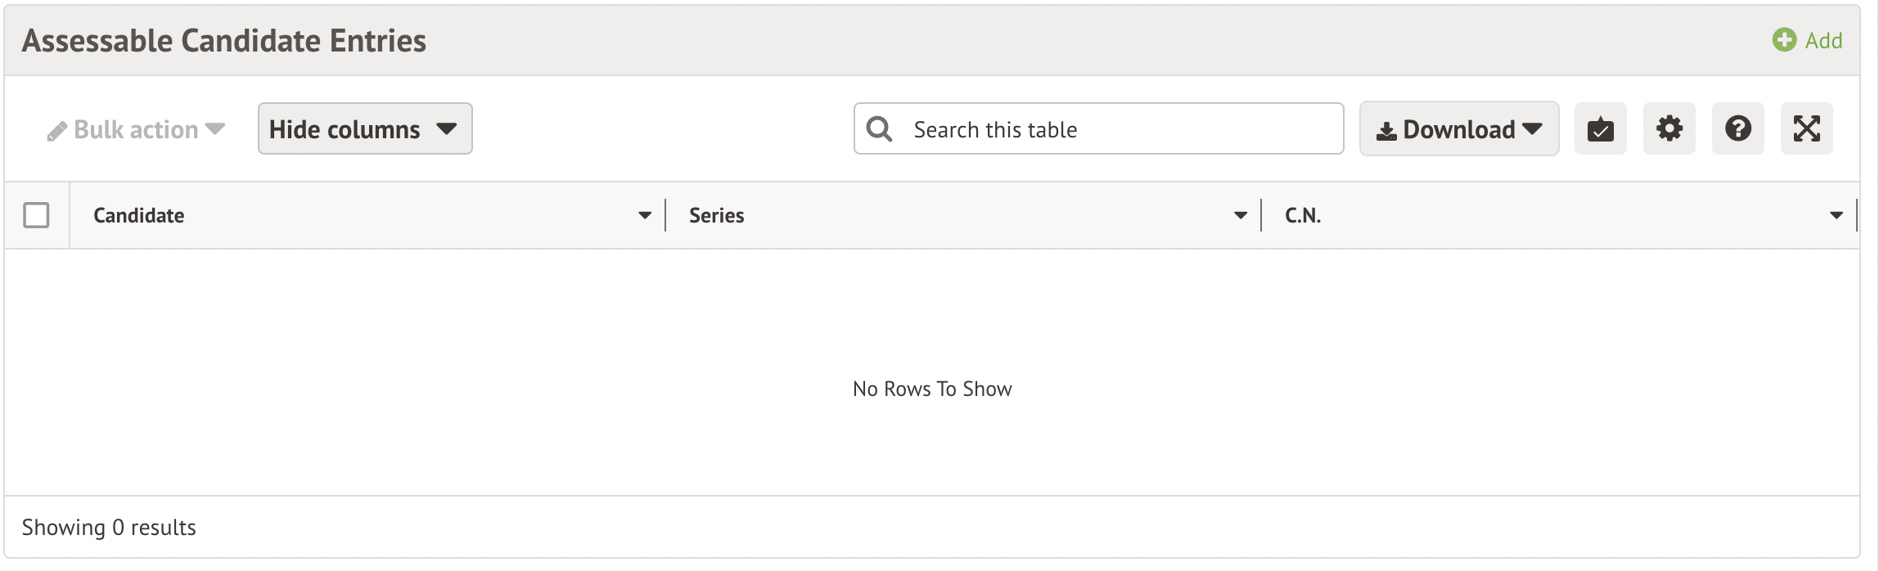Click the Download button
This screenshot has width=1879, height=571.
point(1447,129)
